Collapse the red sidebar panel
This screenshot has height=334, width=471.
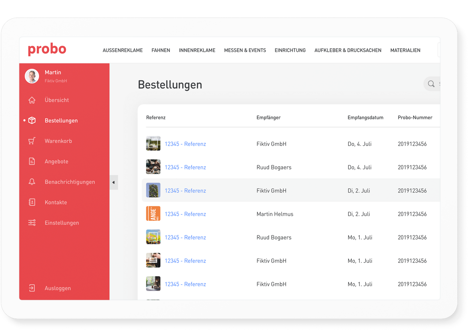click(x=114, y=182)
